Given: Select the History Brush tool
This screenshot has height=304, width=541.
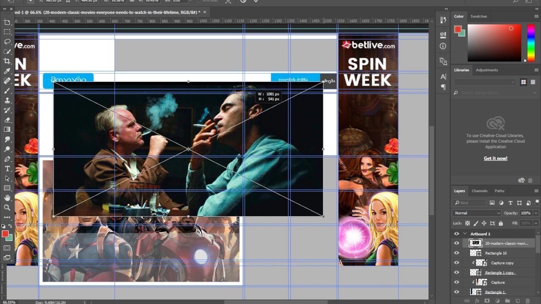Looking at the screenshot, I should (x=7, y=110).
